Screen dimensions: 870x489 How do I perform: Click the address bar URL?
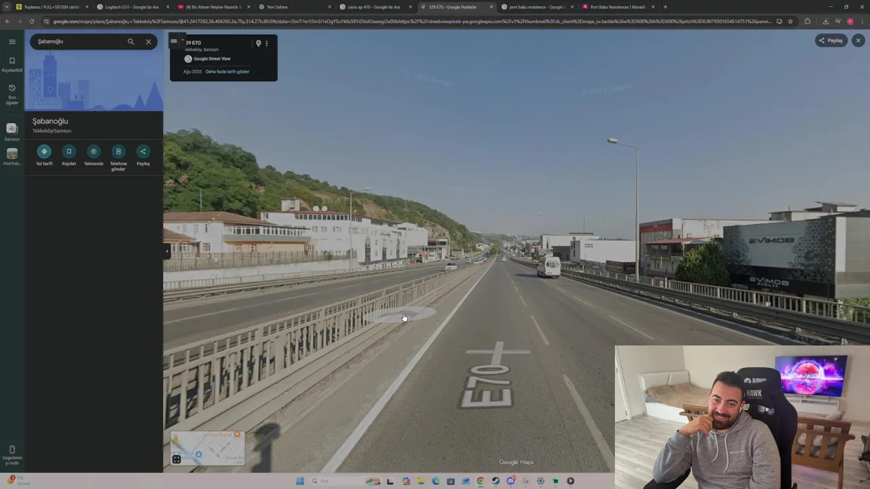click(411, 21)
